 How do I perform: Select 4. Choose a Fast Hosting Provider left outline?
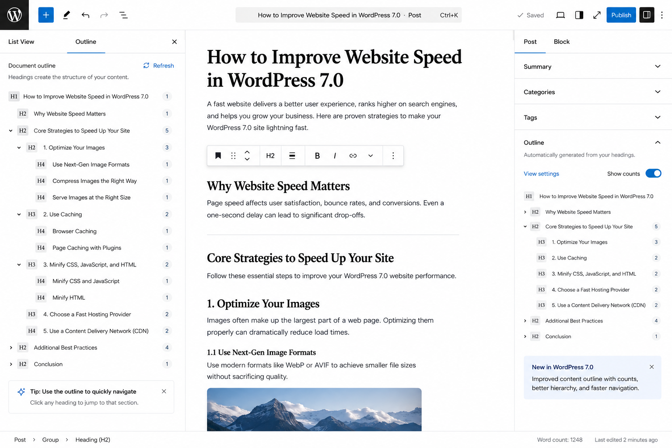point(87,314)
